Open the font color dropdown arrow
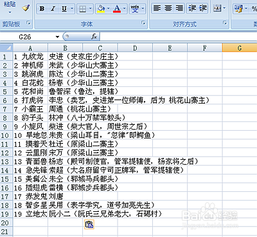Image resolution: width=257 pixels, height=237 pixels. click(x=125, y=9)
